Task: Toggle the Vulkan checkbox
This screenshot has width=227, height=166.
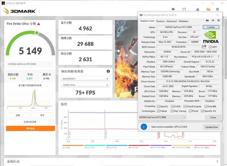Action: 158,111
